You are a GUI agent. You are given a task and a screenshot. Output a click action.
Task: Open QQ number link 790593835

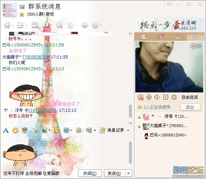tap(35, 57)
